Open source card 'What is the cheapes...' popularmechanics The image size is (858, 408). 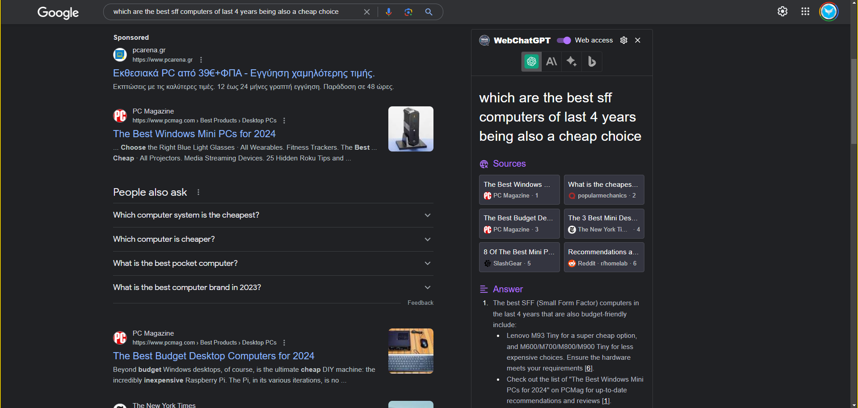click(604, 190)
